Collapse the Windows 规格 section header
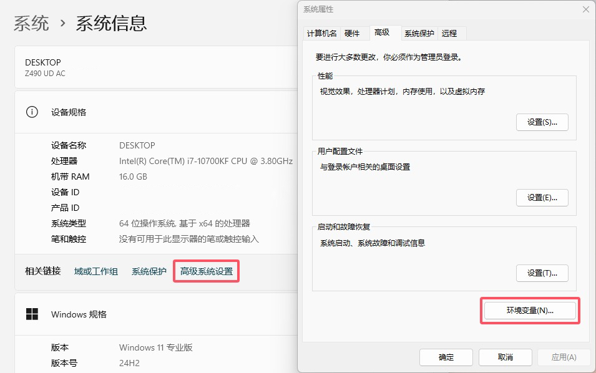The width and height of the screenshot is (596, 373). [x=156, y=314]
